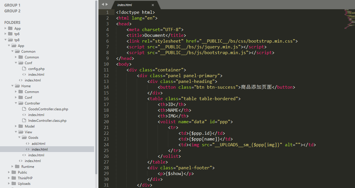Collapse the Goods folder arrow
This screenshot has height=188, width=355.
click(x=19, y=138)
